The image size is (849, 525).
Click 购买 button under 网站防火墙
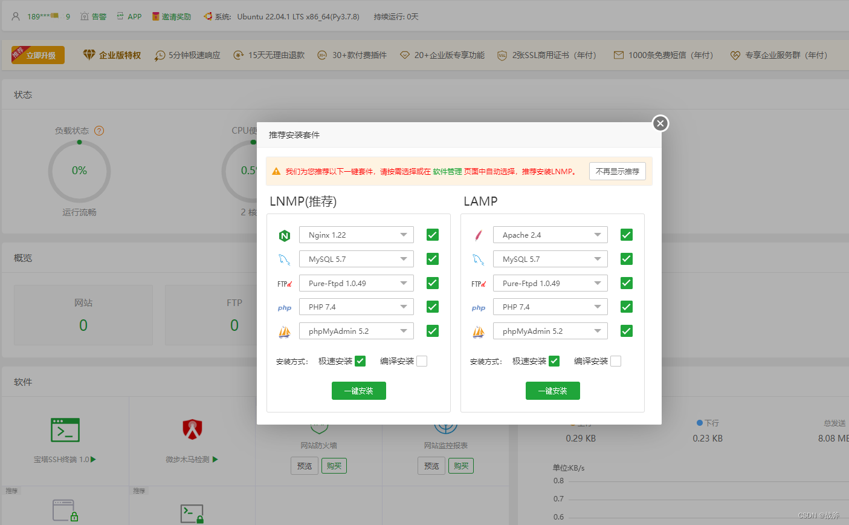pos(334,466)
